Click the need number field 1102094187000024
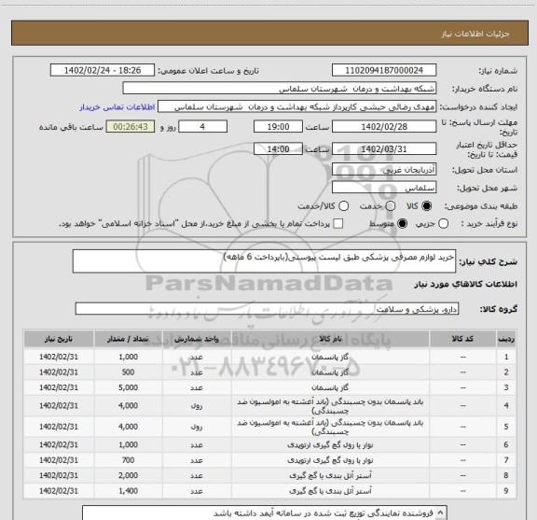This screenshot has width=537, height=520. tap(384, 70)
